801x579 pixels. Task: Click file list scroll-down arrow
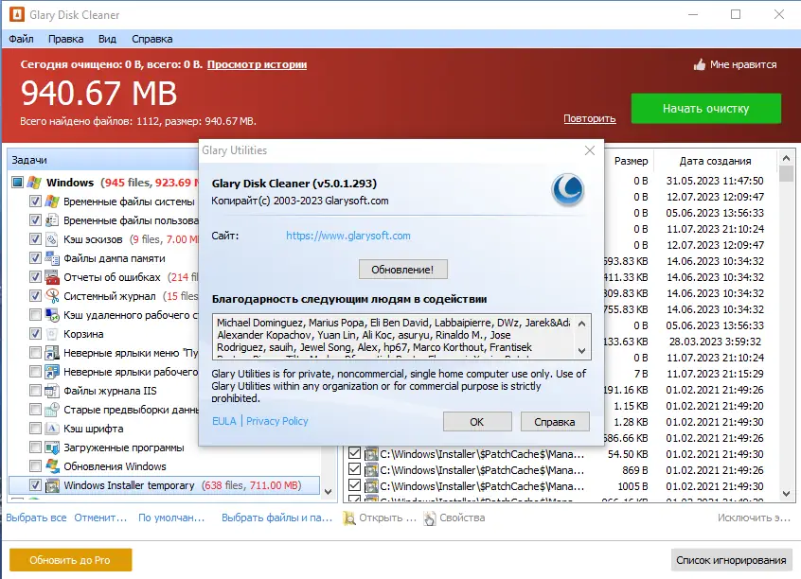click(786, 494)
